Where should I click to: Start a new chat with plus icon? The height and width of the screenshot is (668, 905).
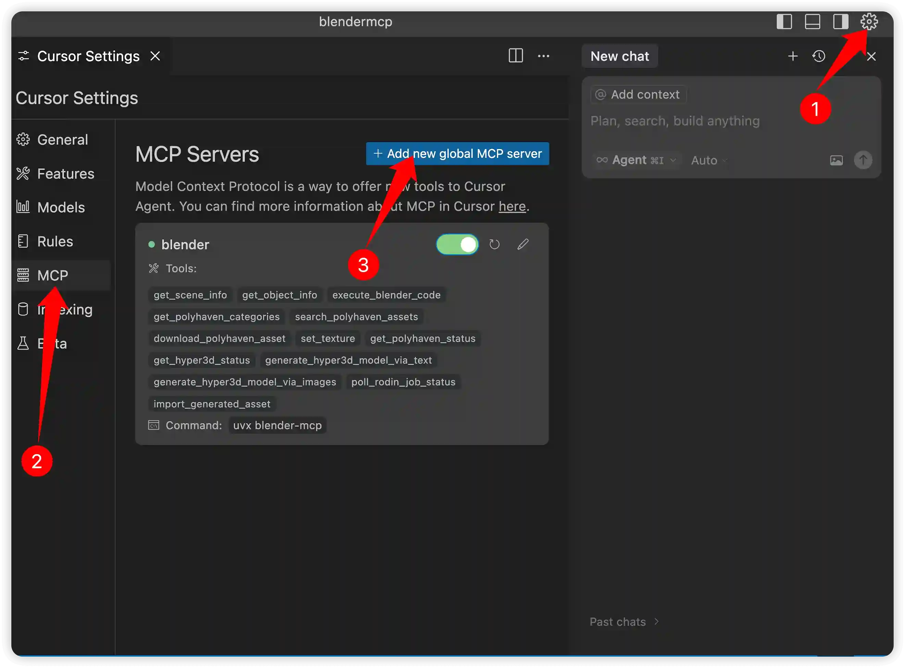point(793,56)
